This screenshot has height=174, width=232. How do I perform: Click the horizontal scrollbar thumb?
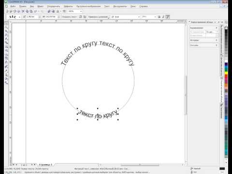[140, 165]
